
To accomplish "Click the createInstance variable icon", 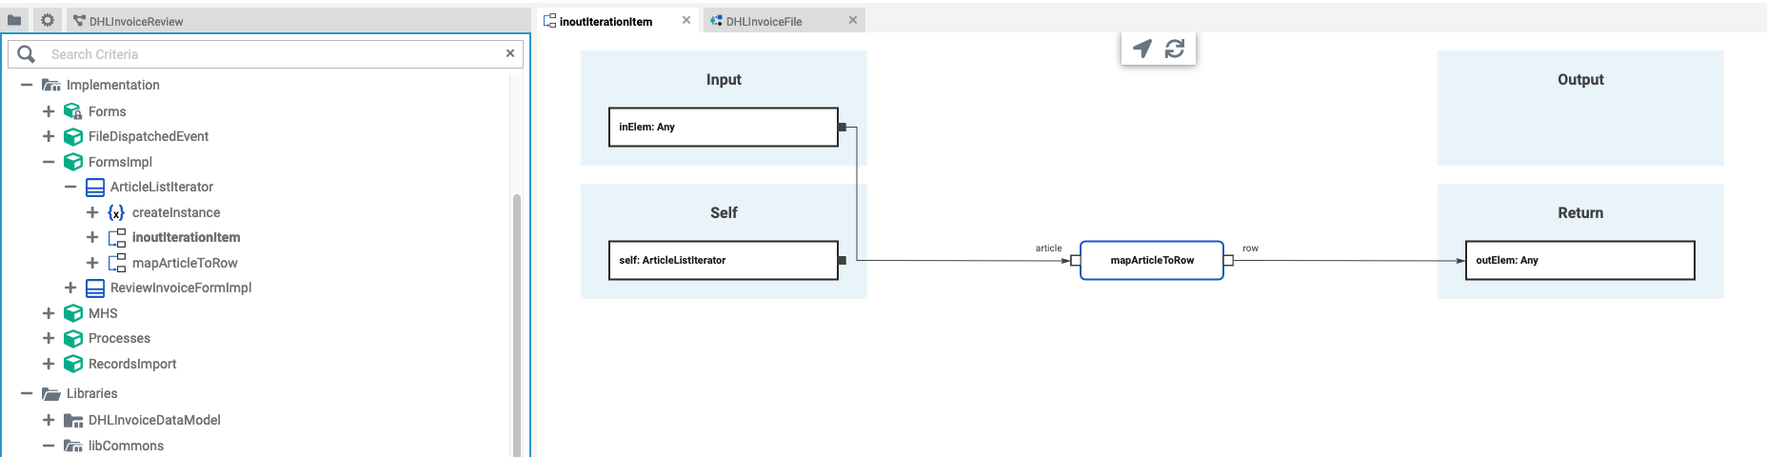I will pyautogui.click(x=116, y=212).
